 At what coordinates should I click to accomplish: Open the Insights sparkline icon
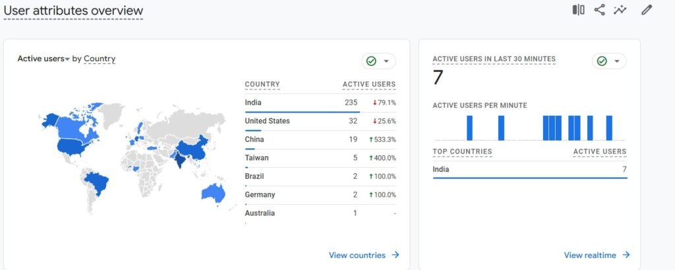[x=620, y=10]
